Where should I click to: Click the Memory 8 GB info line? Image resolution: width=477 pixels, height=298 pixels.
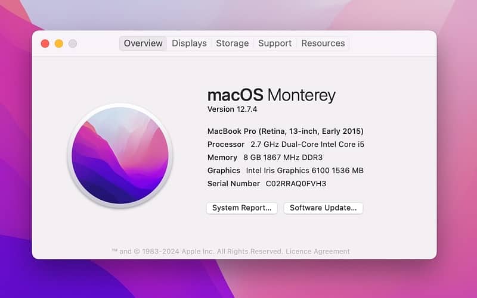tap(265, 158)
